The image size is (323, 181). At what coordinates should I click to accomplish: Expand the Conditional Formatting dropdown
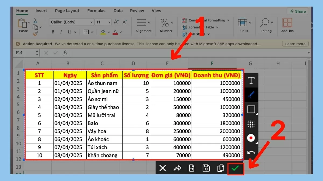click(x=228, y=20)
